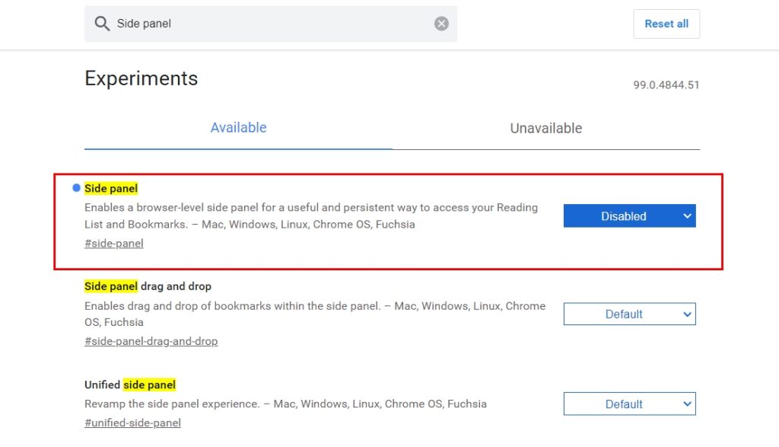Viewport: 779px width, 447px height.
Task: Click the Unified side panel title
Action: point(130,385)
